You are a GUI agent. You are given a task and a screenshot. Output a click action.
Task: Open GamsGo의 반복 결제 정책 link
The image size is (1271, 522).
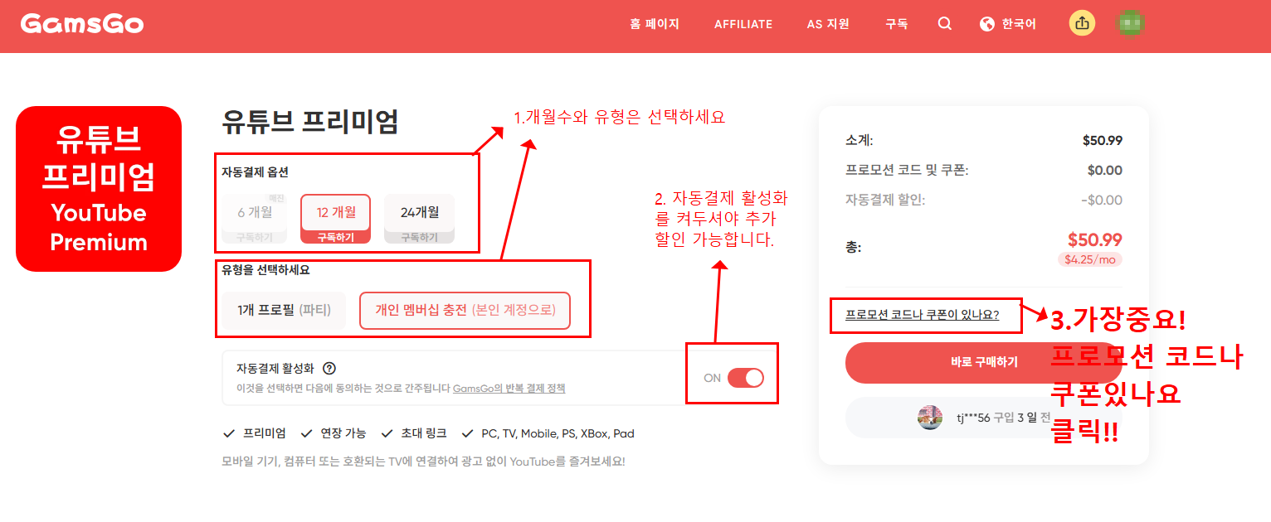coord(509,388)
